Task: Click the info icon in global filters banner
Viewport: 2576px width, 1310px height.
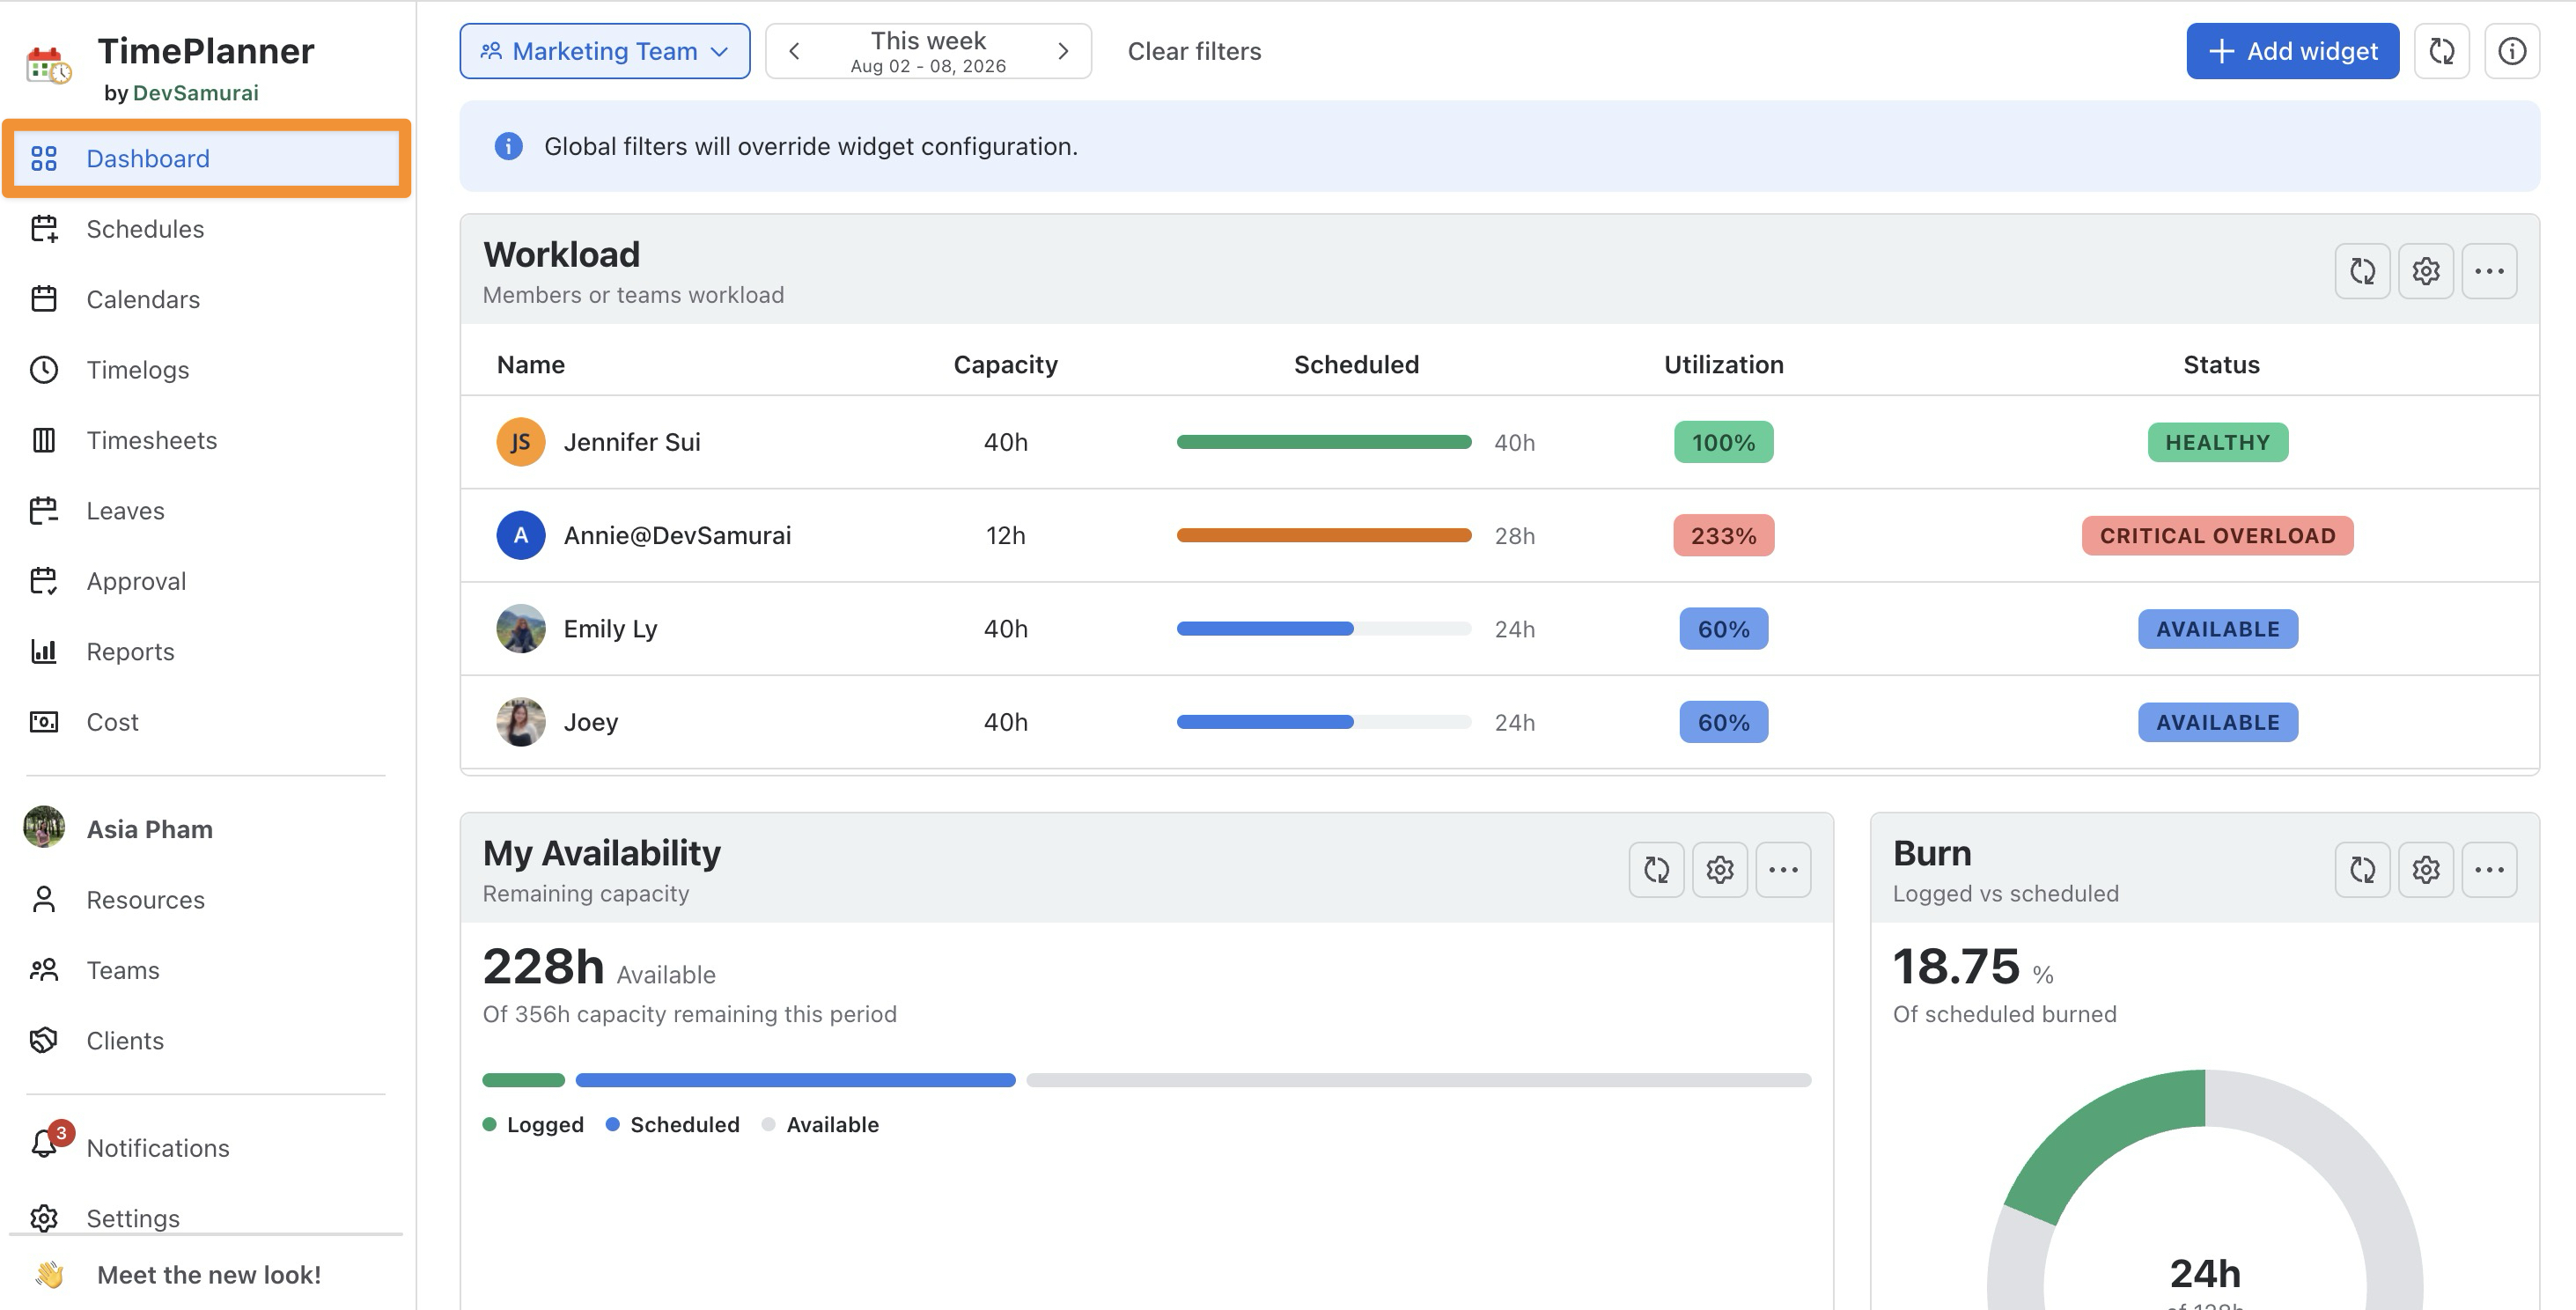Action: [509, 146]
